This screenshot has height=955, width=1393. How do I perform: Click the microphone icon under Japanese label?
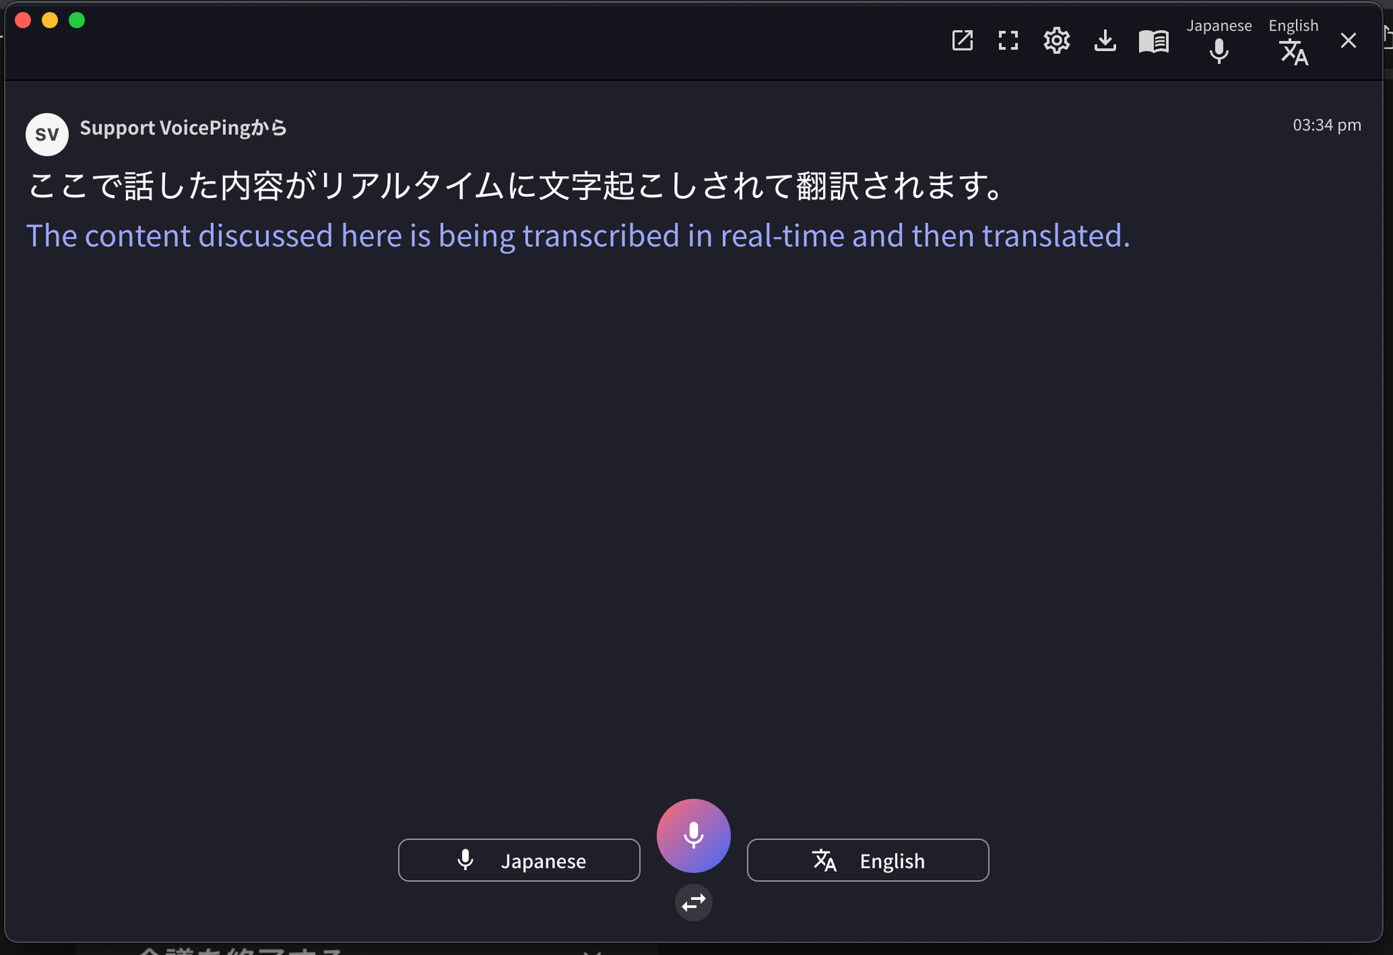465,860
